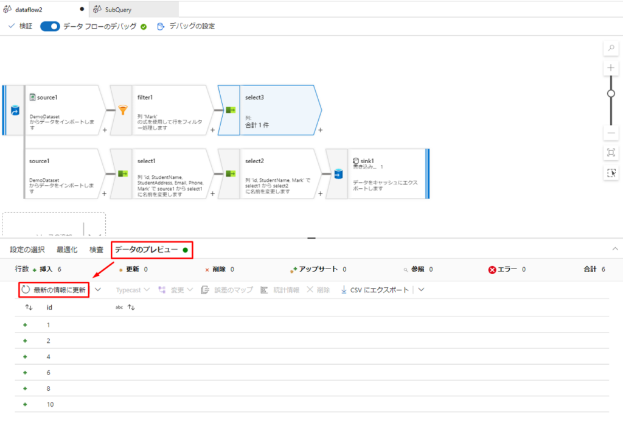Click the fit-to-screen icon
This screenshot has width=623, height=439.
611,152
